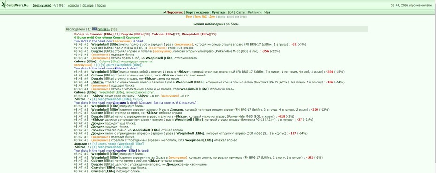Click damage value -101 in the log
This screenshot has height=173, width=436.
pyautogui.click(x=309, y=157)
